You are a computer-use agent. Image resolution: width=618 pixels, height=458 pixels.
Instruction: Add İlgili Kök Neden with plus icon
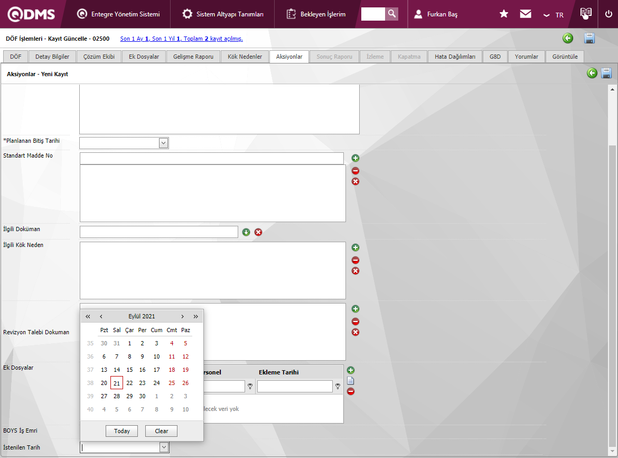(355, 248)
